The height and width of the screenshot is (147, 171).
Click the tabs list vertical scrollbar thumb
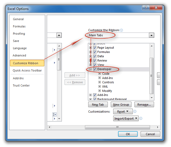(x=151, y=76)
